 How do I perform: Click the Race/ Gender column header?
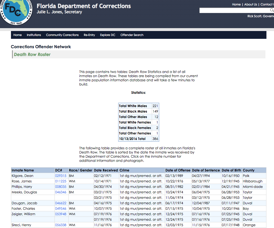(81, 170)
